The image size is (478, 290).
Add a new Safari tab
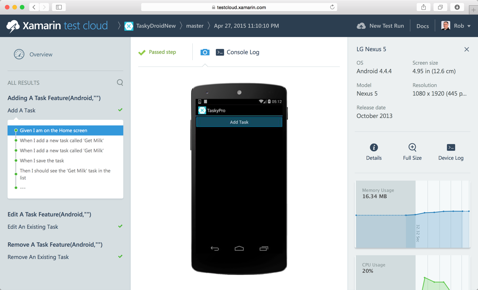pyautogui.click(x=474, y=10)
